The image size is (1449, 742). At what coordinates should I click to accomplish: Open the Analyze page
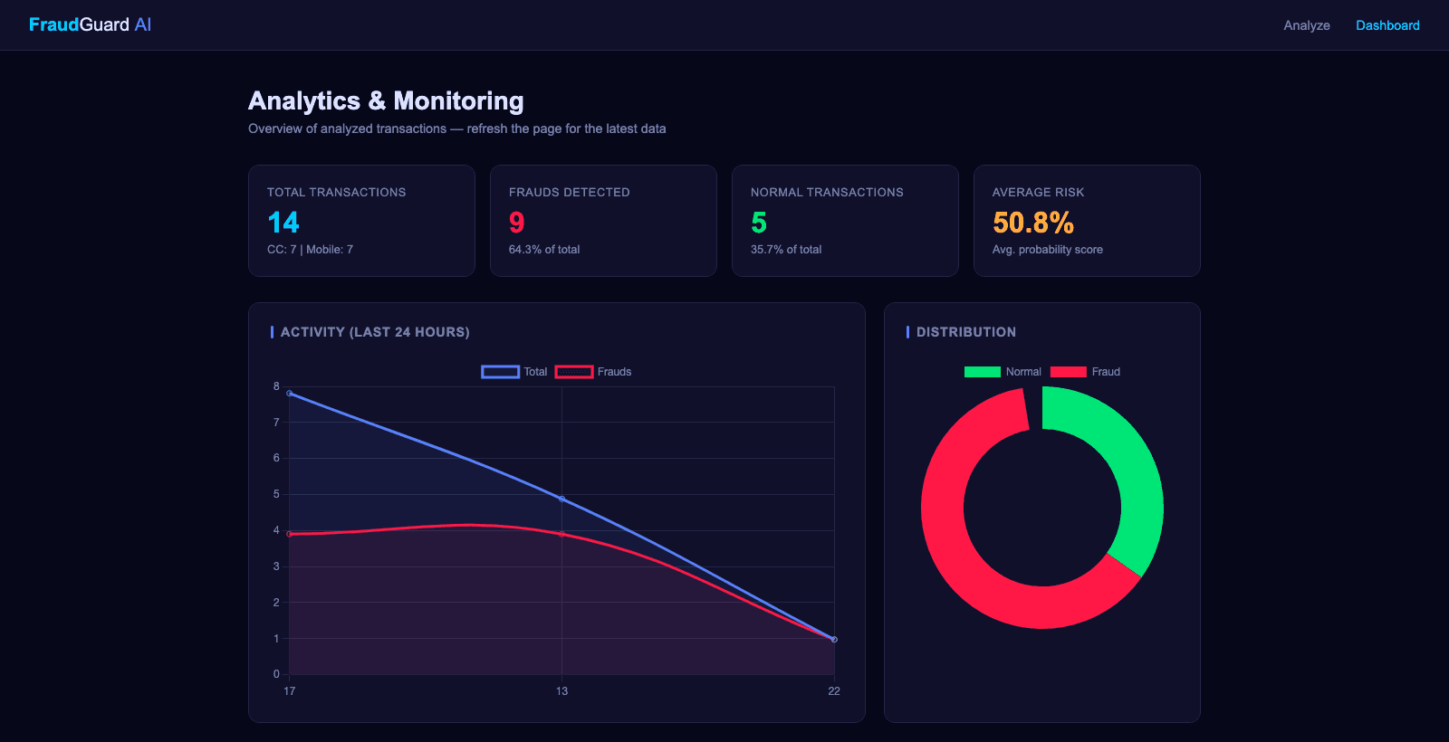pos(1306,25)
